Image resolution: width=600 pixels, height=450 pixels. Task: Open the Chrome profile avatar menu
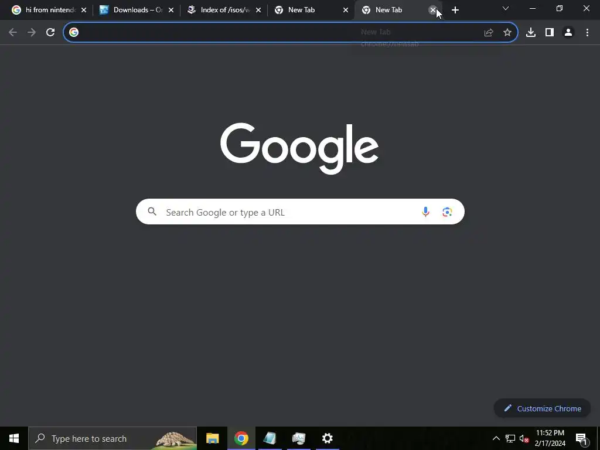[568, 33]
